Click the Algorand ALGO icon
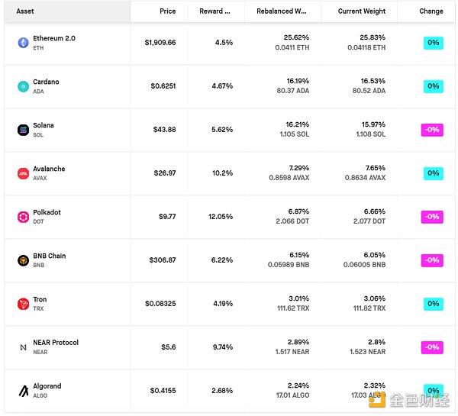Image resolution: width=458 pixels, height=416 pixels. pos(23,391)
